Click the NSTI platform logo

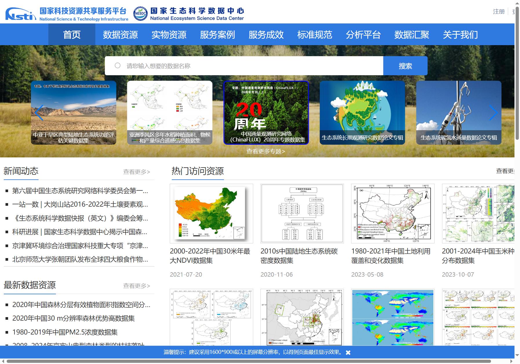coord(67,14)
